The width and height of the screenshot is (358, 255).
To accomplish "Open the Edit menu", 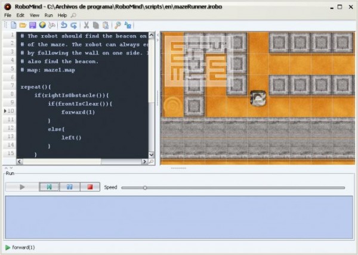I will click(20, 15).
